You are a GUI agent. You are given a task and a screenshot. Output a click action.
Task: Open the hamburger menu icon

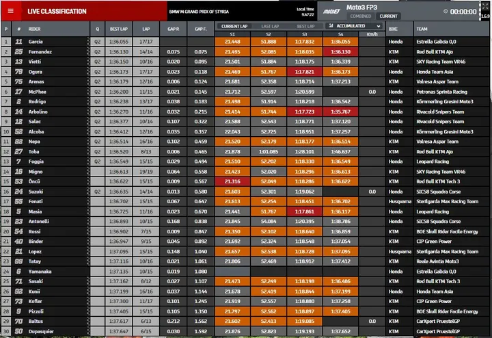click(x=11, y=11)
